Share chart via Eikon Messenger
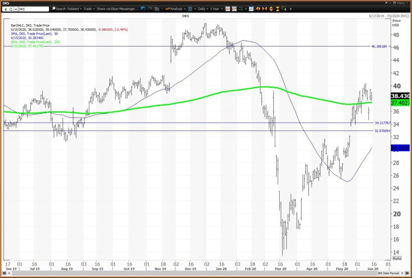The width and height of the screenshot is (412, 278). [117, 9]
